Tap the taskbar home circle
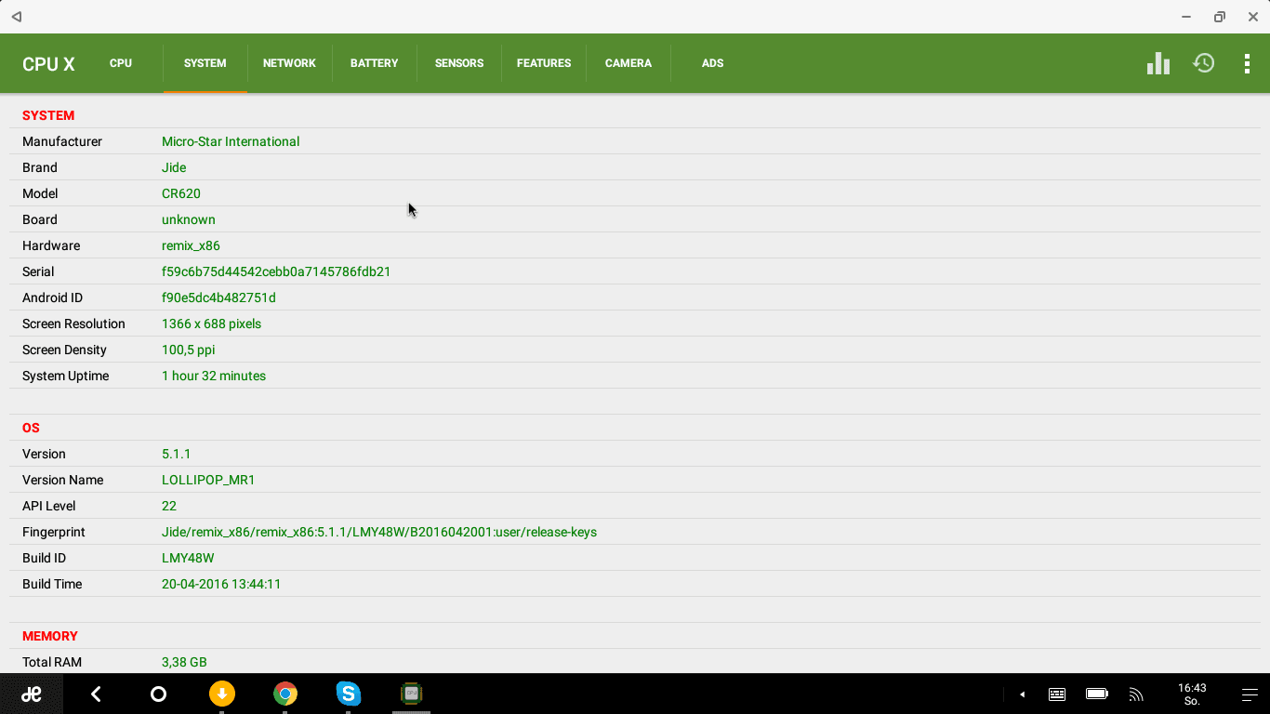This screenshot has width=1270, height=714. pos(158,694)
